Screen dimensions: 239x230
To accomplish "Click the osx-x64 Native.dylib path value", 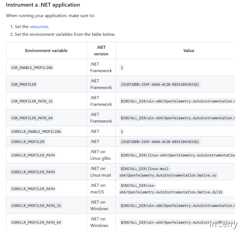I will click(171, 189).
